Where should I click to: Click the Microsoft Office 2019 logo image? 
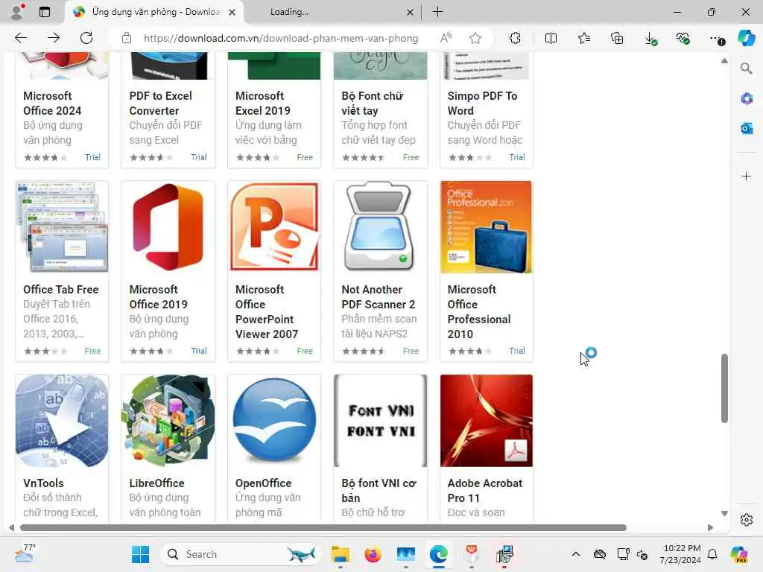pos(168,227)
